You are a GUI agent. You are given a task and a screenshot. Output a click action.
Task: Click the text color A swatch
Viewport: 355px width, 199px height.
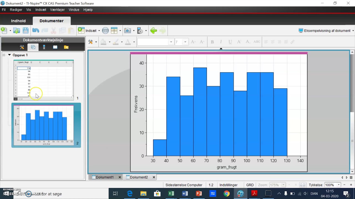(x=128, y=42)
